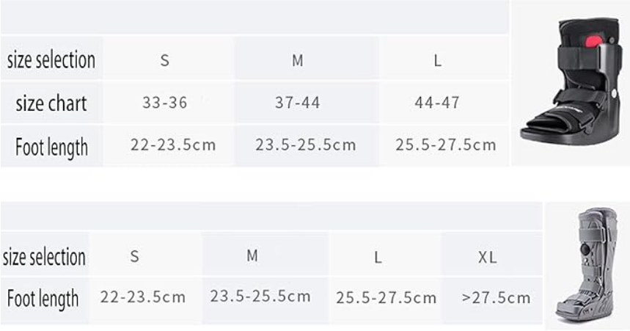Select size S in the upper table
Screen dimensions: 630x331
pyautogui.click(x=165, y=60)
